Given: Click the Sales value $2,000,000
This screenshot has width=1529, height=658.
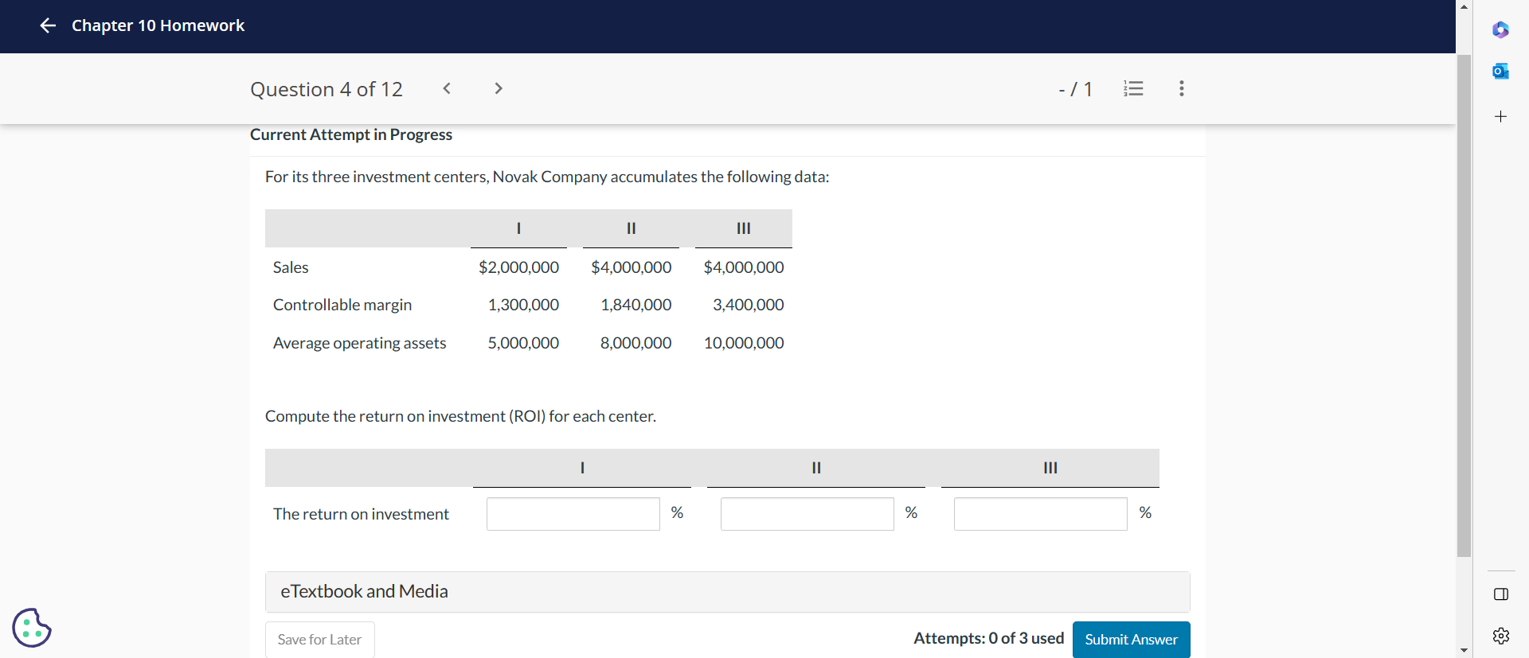Looking at the screenshot, I should coord(518,267).
